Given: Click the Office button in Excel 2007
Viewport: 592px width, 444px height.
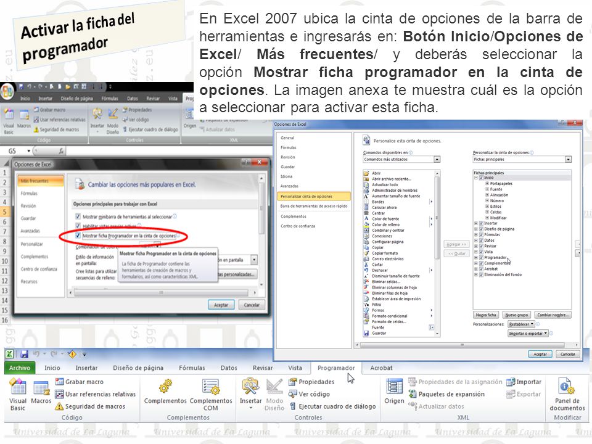Looking at the screenshot, I should (x=7, y=91).
